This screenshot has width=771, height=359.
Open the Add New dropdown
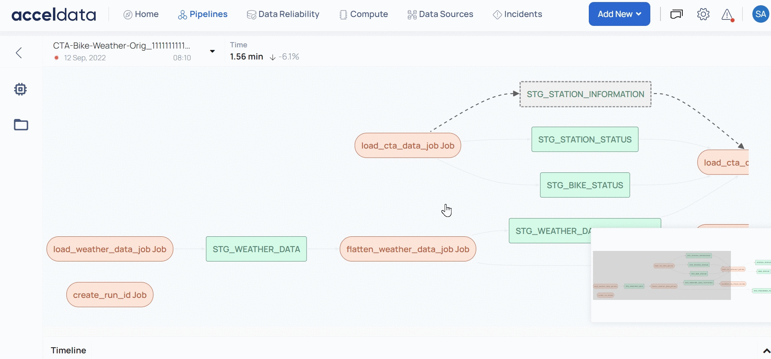coord(619,14)
